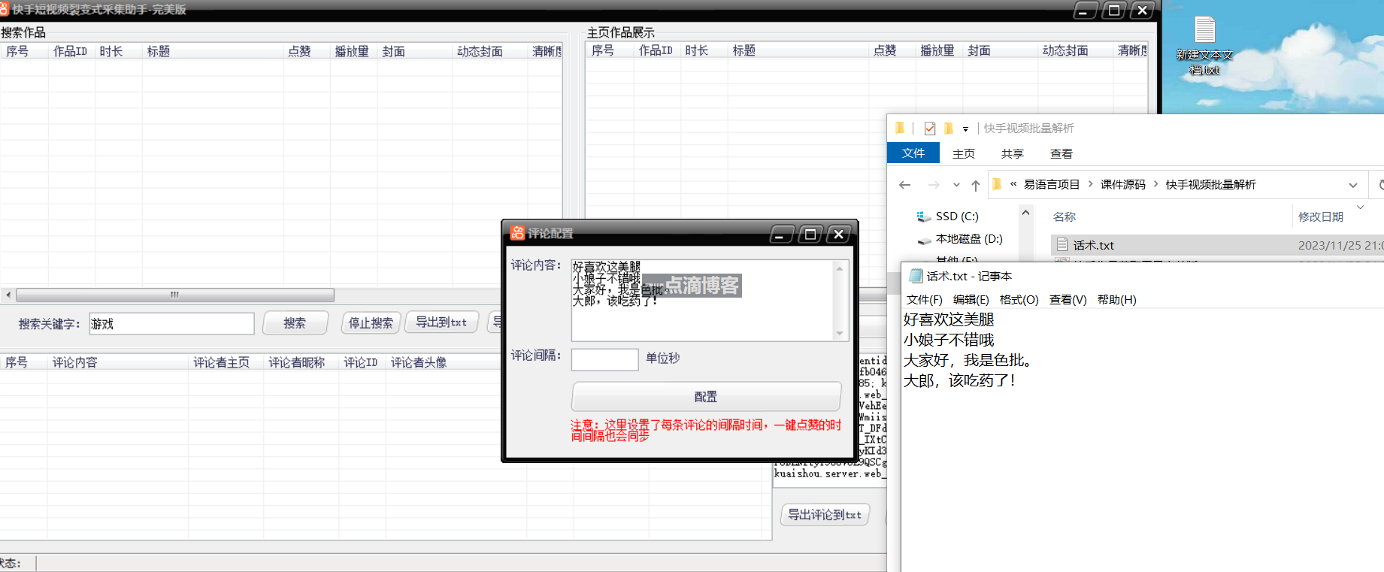Open the 主页 tab in Explorer
The height and width of the screenshot is (572, 1384).
[x=964, y=153]
